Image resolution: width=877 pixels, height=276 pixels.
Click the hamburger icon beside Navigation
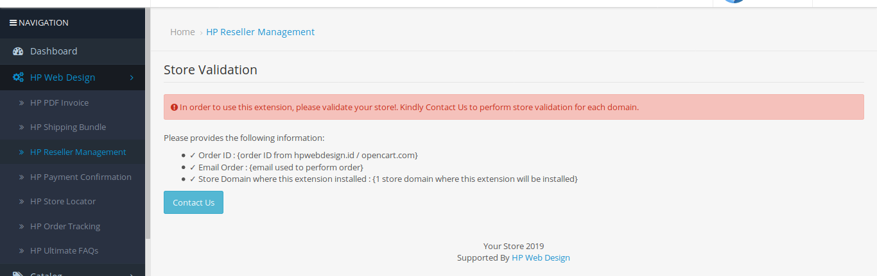click(x=13, y=23)
